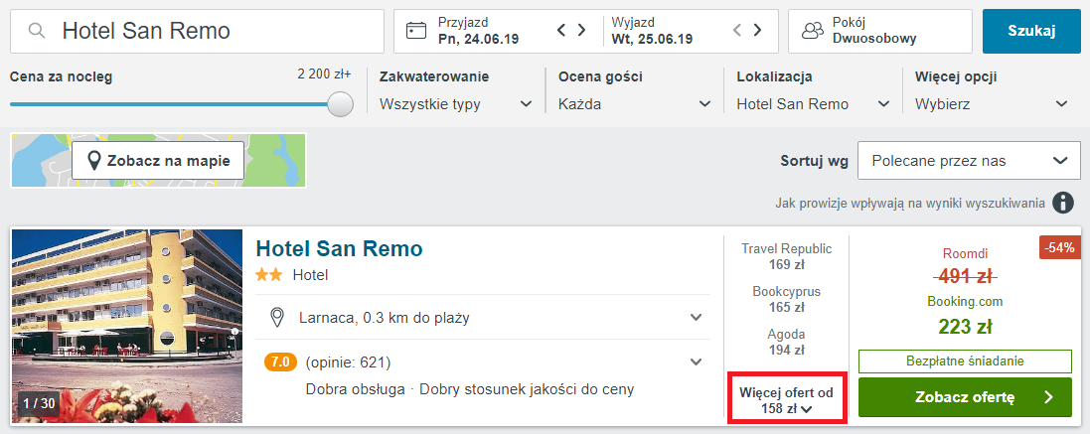Click the magnifier icon in the search box
Image resolution: width=1090 pixels, height=434 pixels.
tap(37, 31)
